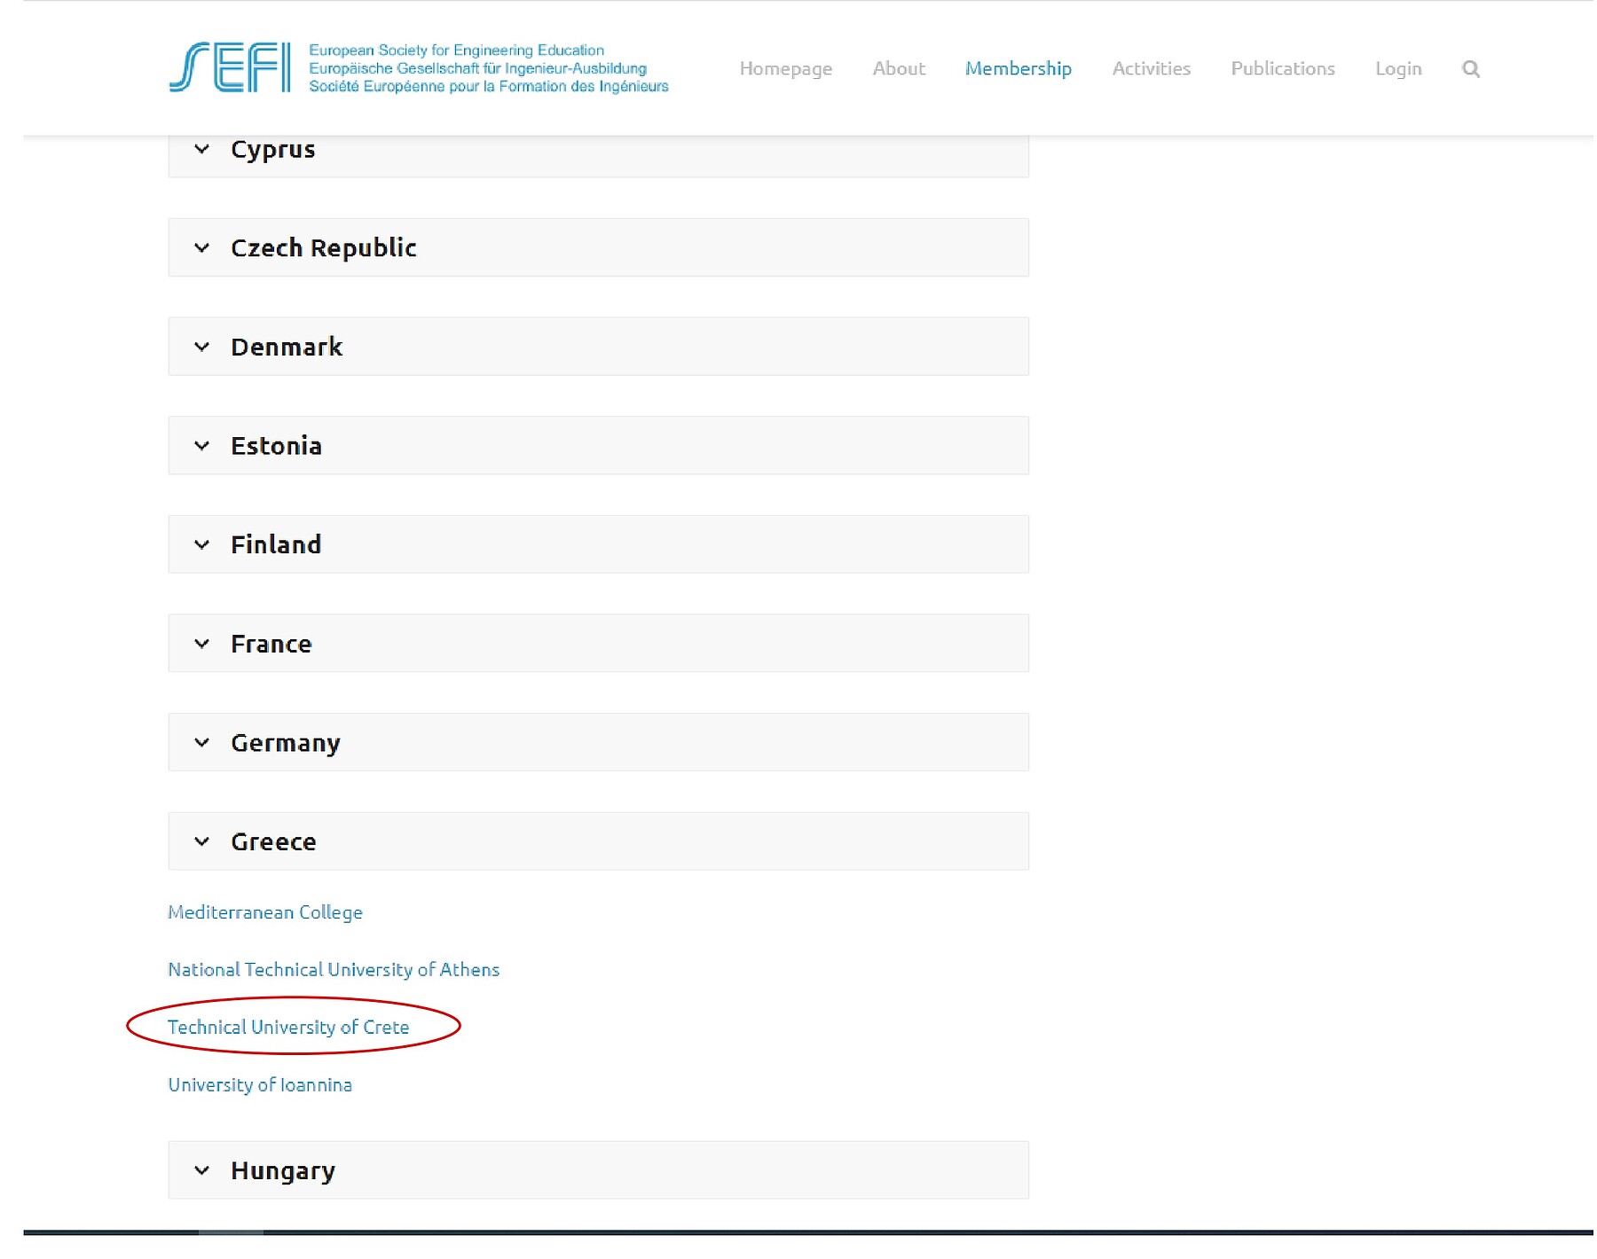Click the SEFI logo
Image resolution: width=1597 pixels, height=1259 pixels.
(230, 67)
